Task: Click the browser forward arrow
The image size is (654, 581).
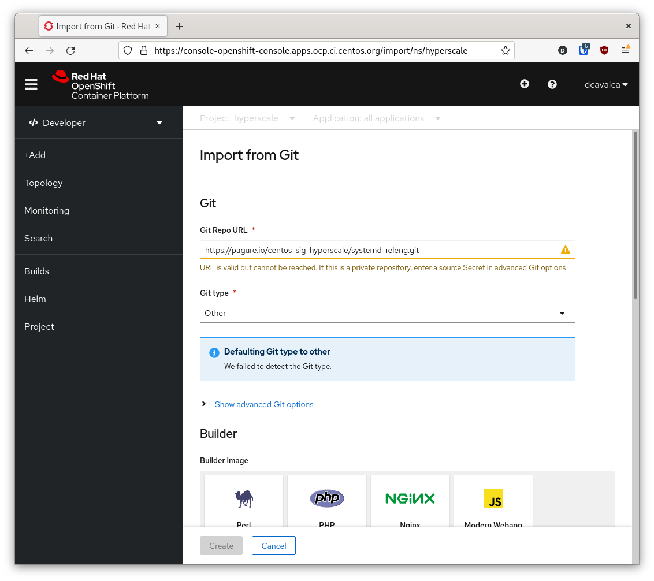Action: pos(50,50)
